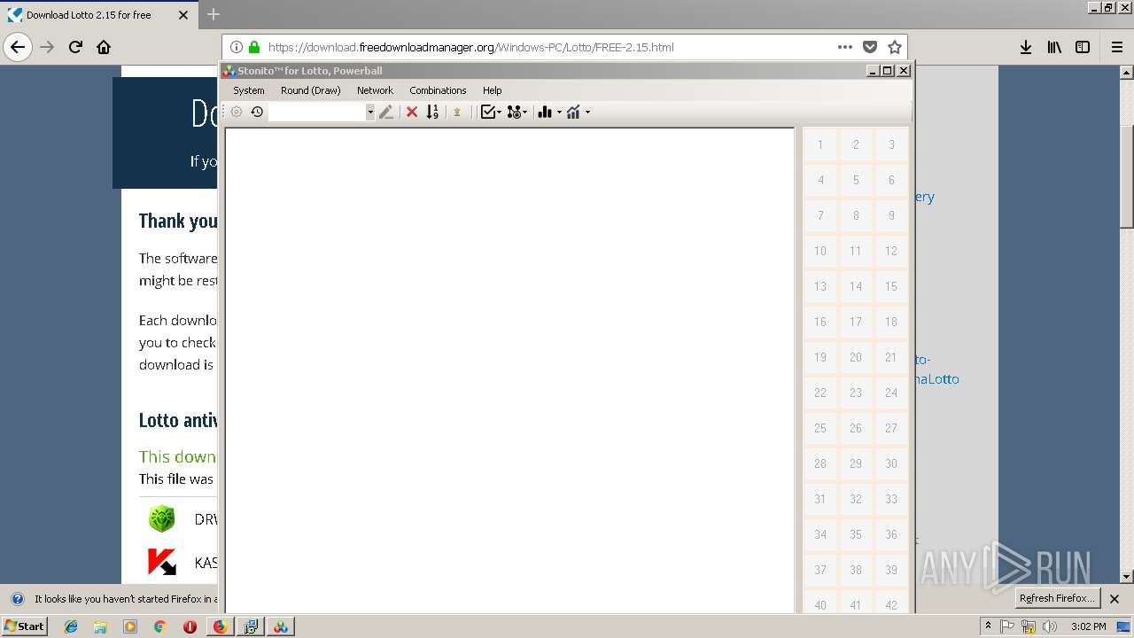Toggle number 39 in the number grid

click(x=891, y=570)
